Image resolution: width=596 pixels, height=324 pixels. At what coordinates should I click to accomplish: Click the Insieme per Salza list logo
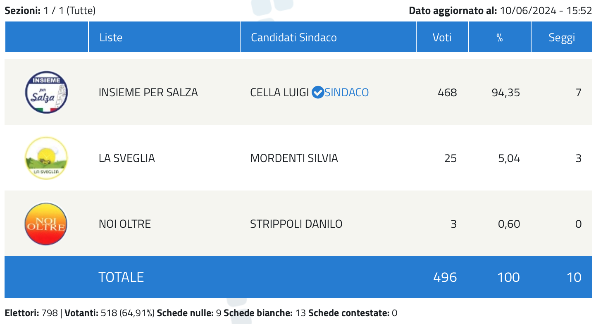pos(46,92)
